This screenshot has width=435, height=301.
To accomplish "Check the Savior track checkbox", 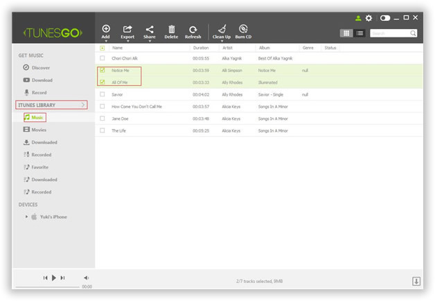I will coord(103,94).
